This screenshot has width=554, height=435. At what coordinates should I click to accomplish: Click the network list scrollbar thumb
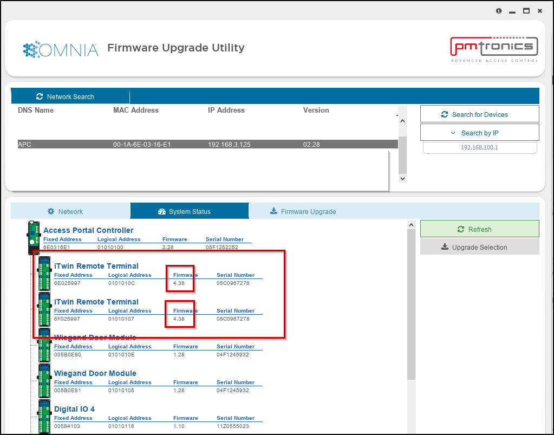402,155
